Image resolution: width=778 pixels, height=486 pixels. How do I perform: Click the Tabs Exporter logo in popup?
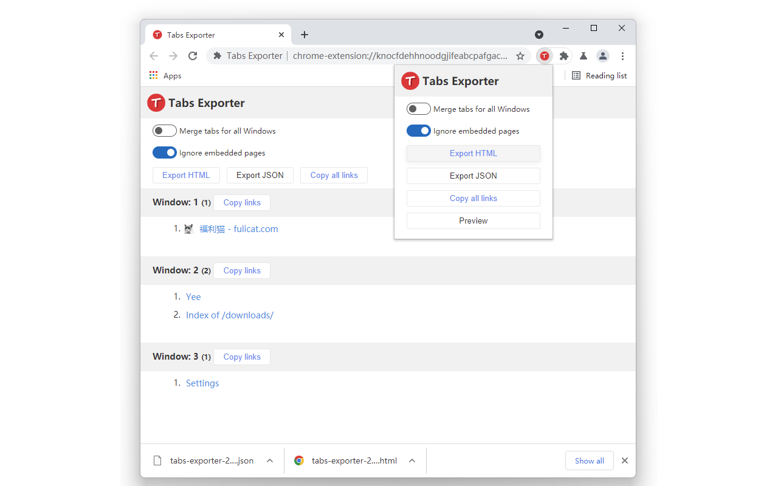(410, 81)
